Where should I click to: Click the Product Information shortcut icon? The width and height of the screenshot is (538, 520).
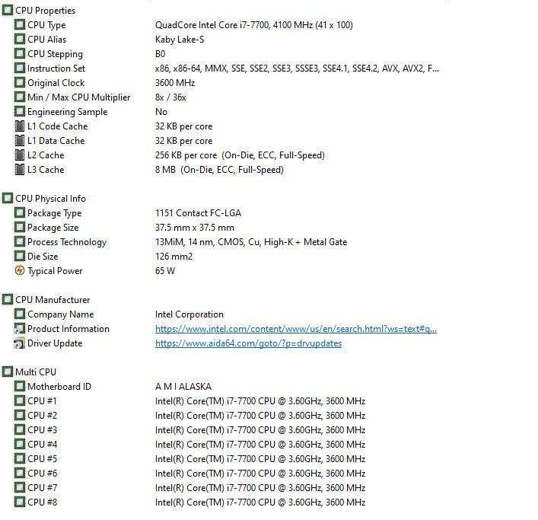pos(20,328)
